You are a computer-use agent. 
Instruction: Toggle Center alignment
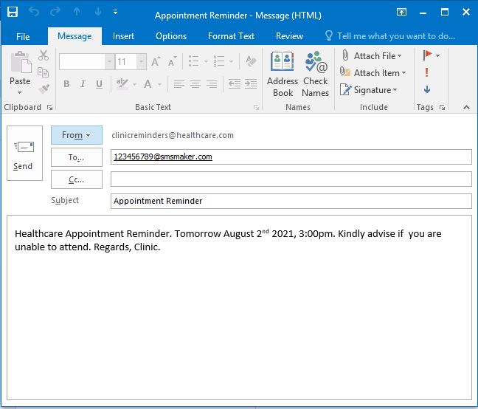point(195,84)
